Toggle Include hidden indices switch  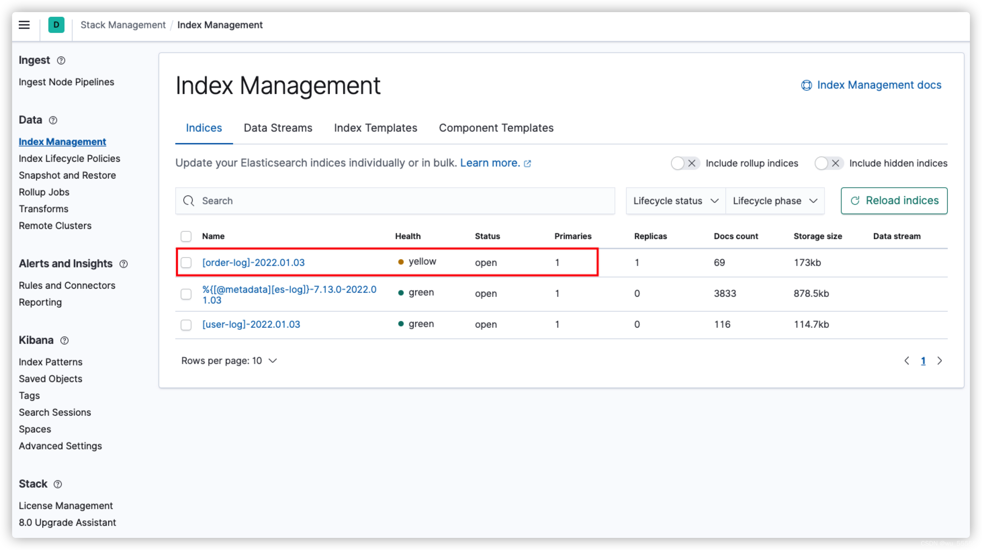click(x=829, y=163)
